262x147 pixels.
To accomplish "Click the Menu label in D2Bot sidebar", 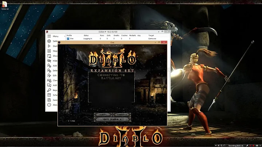I will [56, 36].
